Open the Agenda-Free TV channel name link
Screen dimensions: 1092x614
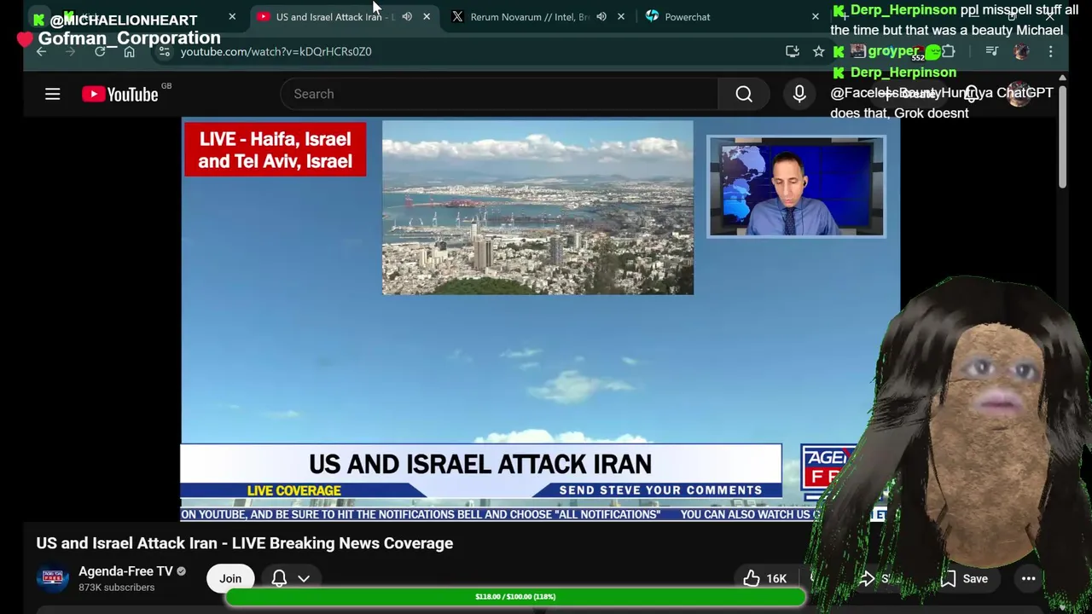click(125, 571)
